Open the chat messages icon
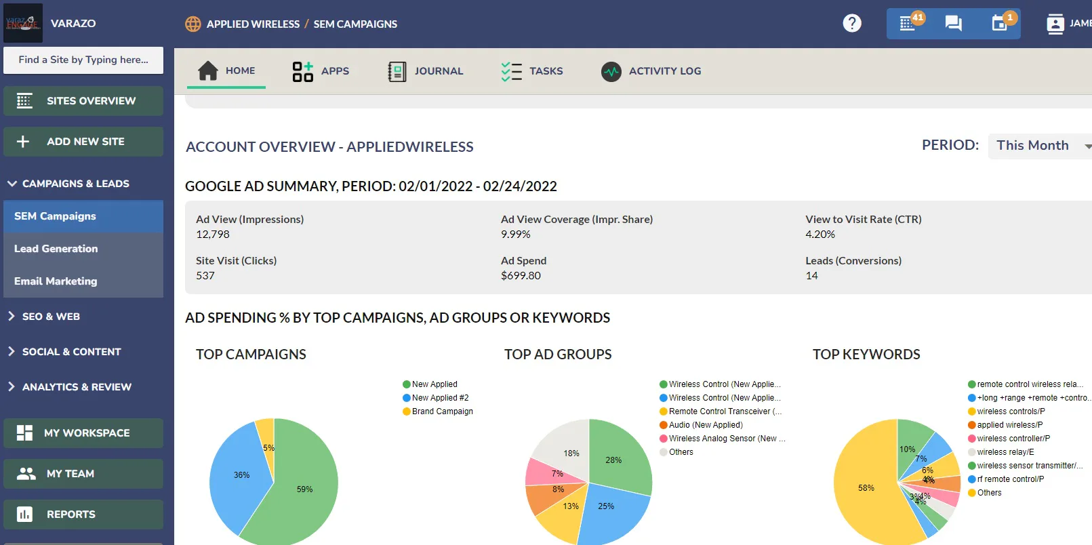Image resolution: width=1092 pixels, height=545 pixels. tap(953, 24)
